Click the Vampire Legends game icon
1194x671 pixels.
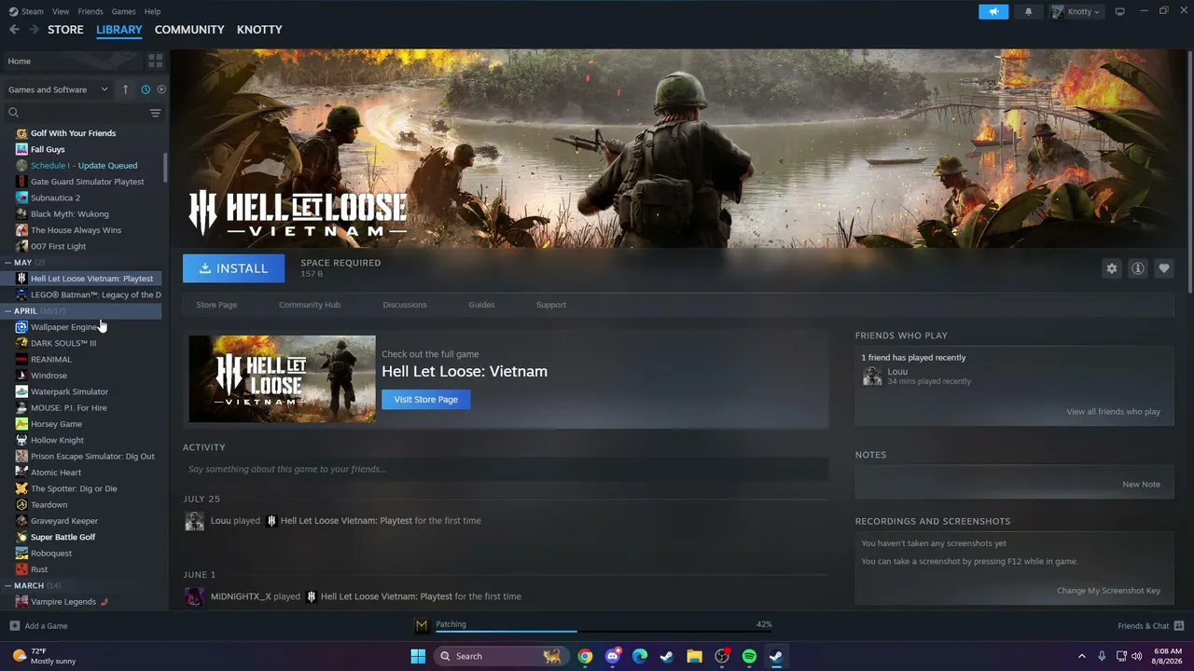pos(21,602)
